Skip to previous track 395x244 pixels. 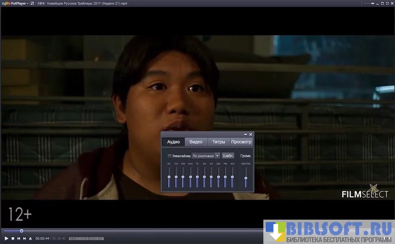(x=19, y=239)
